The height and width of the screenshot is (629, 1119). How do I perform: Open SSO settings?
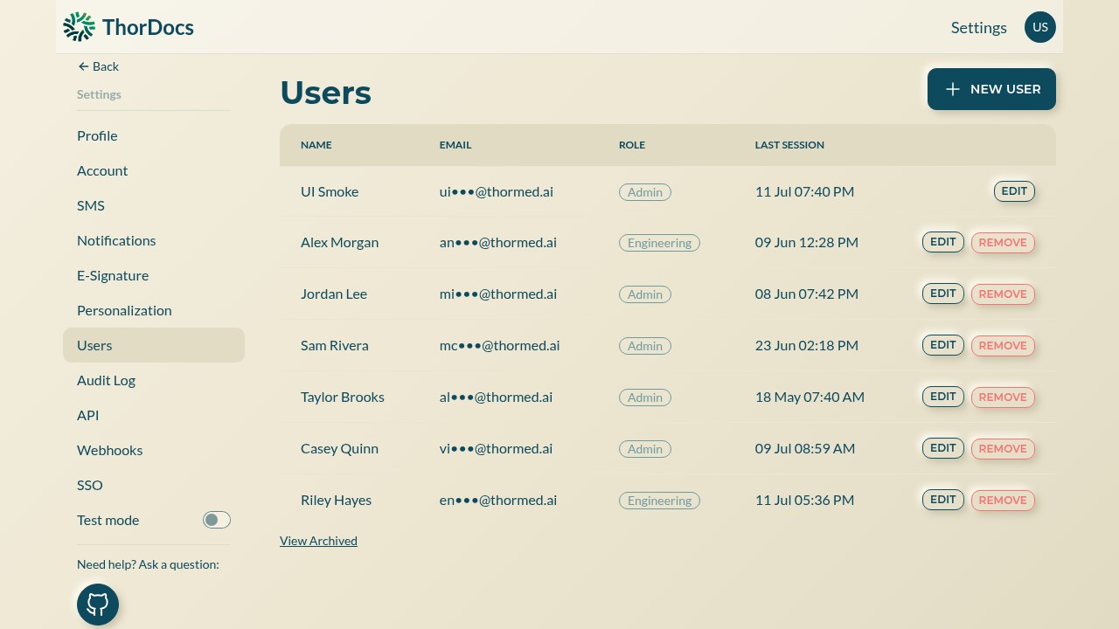click(154, 485)
